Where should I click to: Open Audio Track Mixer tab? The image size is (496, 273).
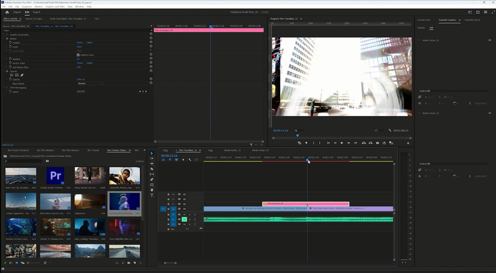pos(68,19)
